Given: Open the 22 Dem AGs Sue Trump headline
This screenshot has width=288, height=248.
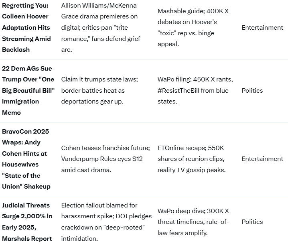Looking at the screenshot, I should coord(28,90).
